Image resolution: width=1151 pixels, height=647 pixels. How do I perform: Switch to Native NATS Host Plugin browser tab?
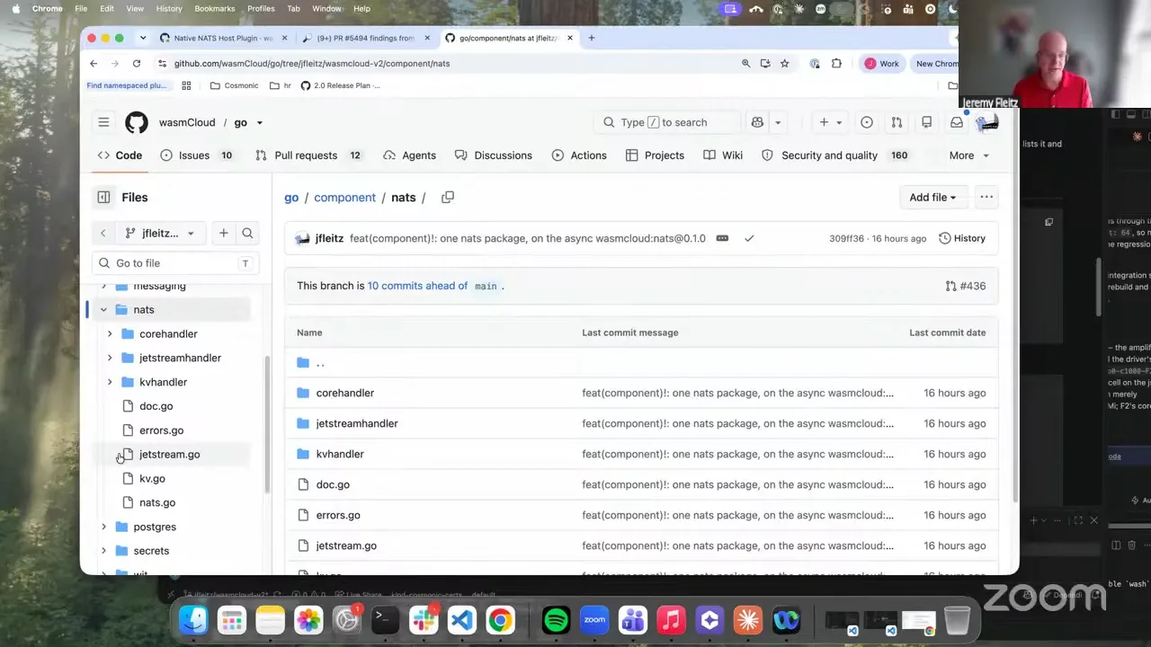point(223,38)
